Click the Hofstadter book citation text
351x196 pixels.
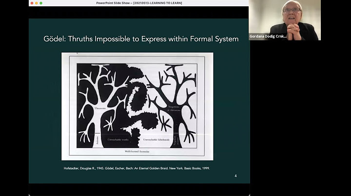[x=136, y=168]
